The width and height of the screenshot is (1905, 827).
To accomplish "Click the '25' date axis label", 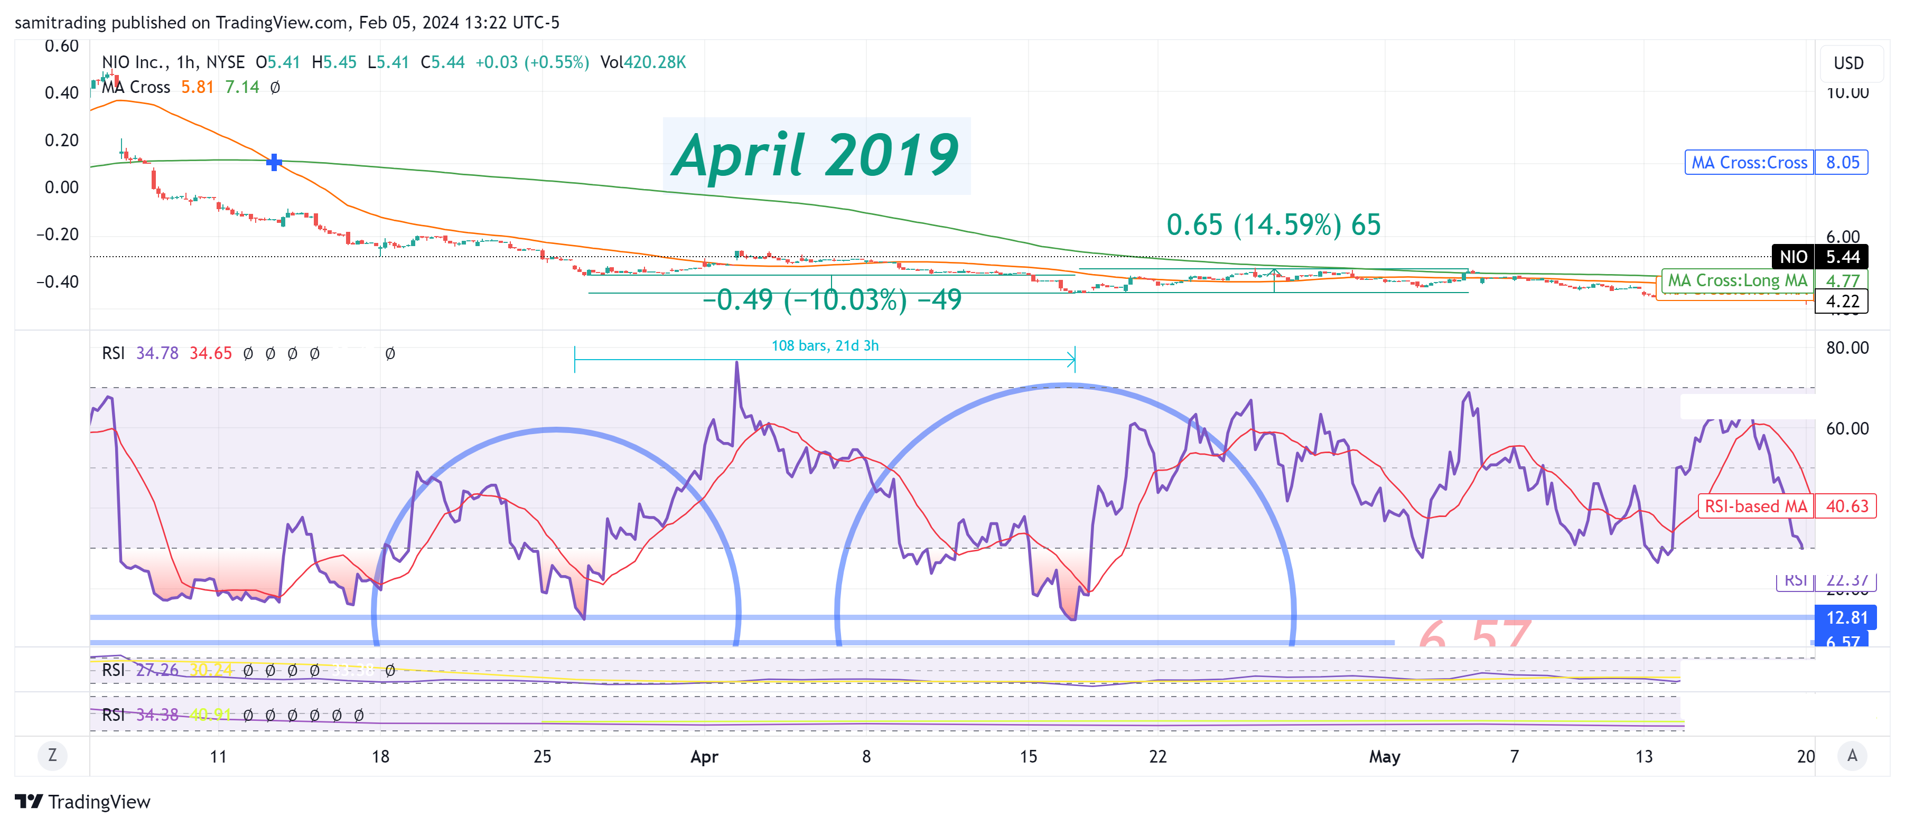I will [542, 756].
